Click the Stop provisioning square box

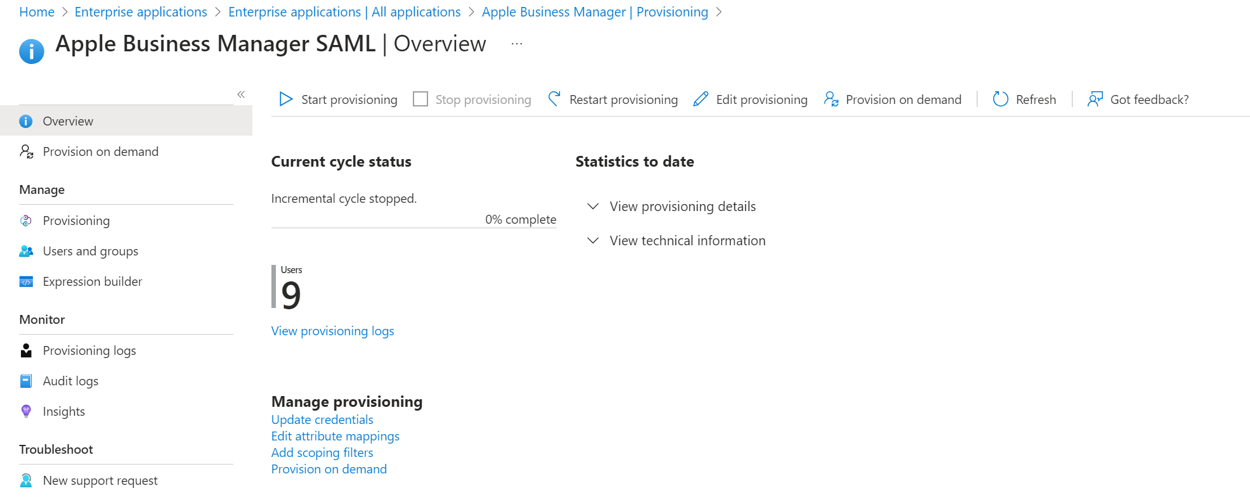[420, 99]
